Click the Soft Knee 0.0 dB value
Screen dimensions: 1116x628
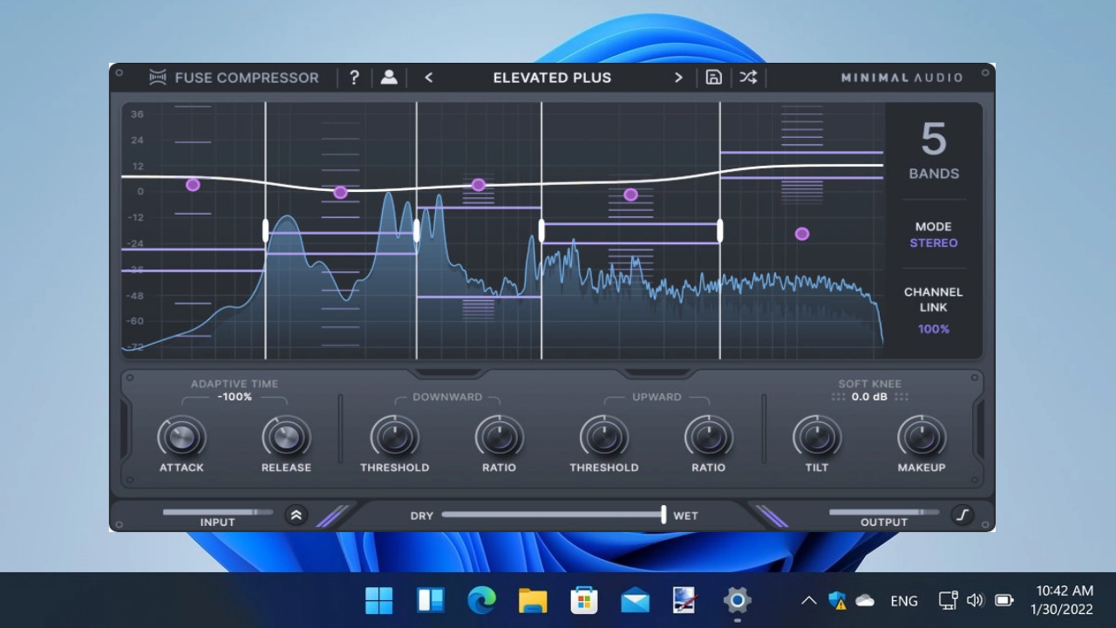click(869, 397)
